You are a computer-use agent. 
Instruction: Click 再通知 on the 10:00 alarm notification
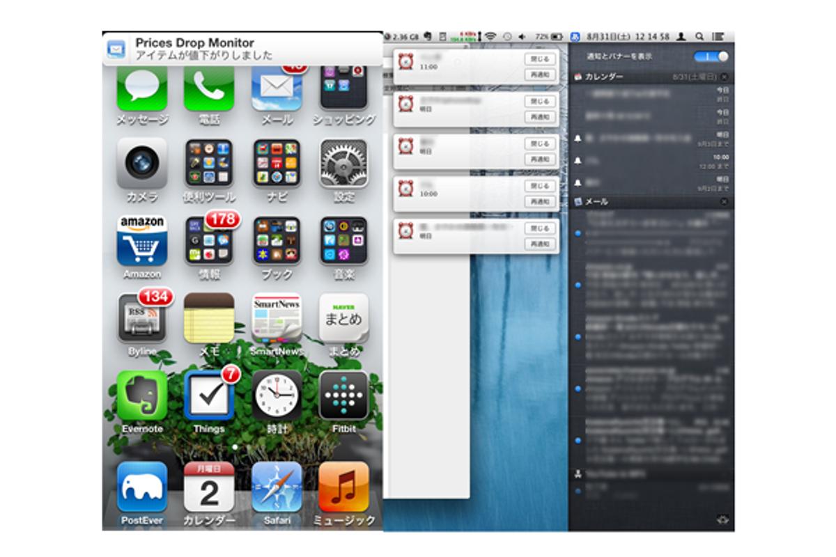pyautogui.click(x=540, y=202)
